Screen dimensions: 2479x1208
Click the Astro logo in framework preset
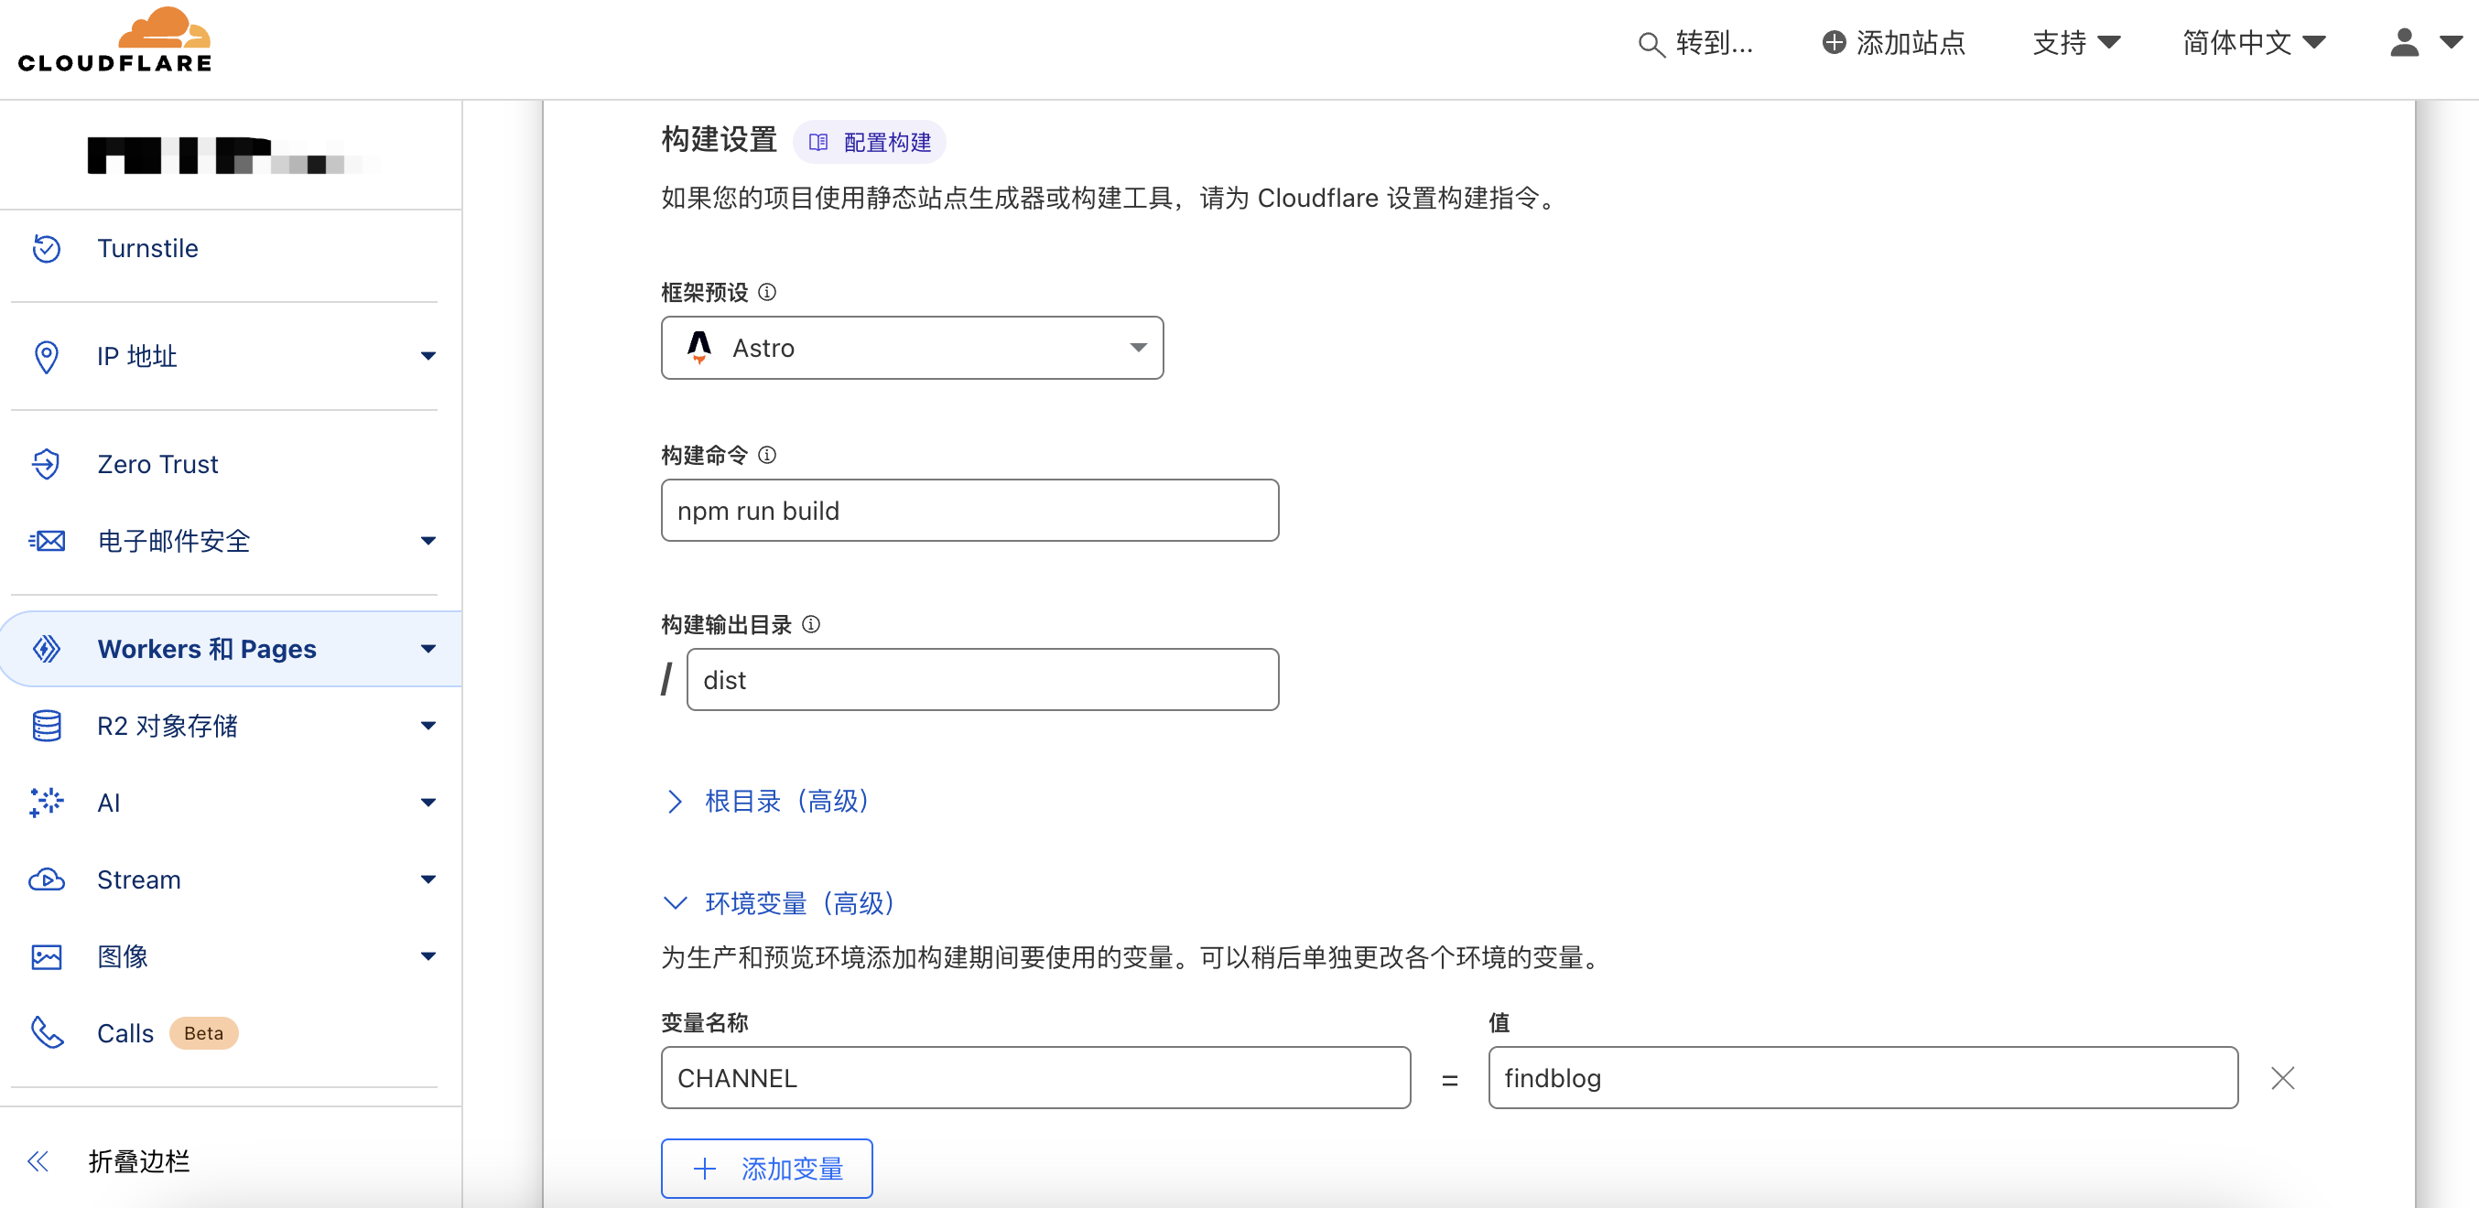pyautogui.click(x=699, y=347)
